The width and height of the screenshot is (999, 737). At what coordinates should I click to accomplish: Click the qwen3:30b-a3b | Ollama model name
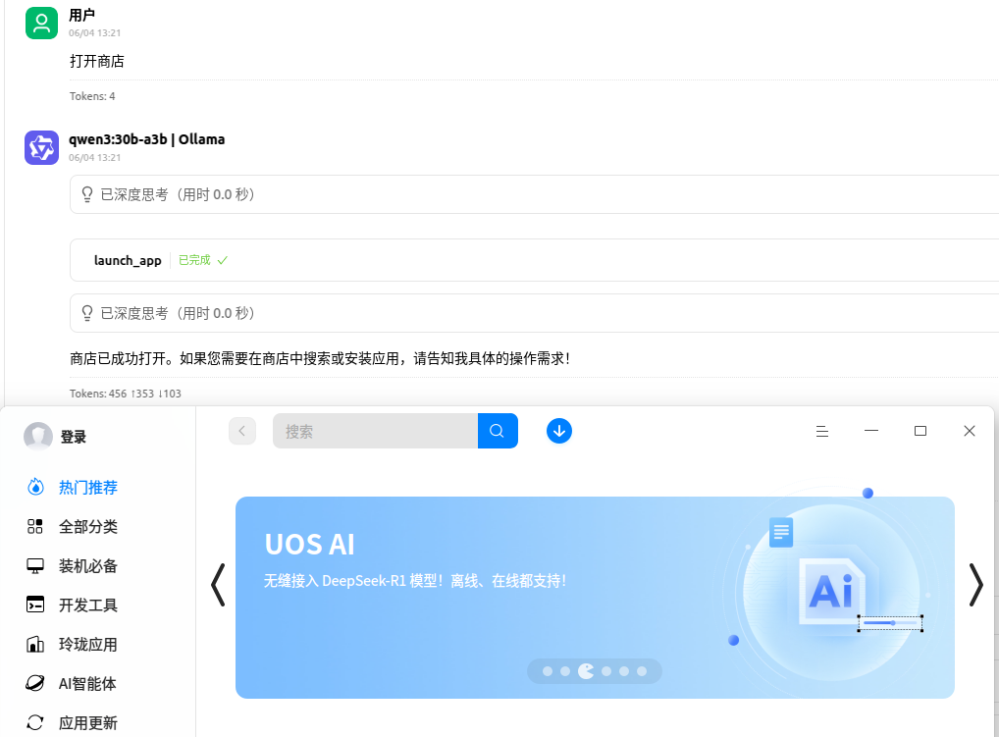click(146, 139)
